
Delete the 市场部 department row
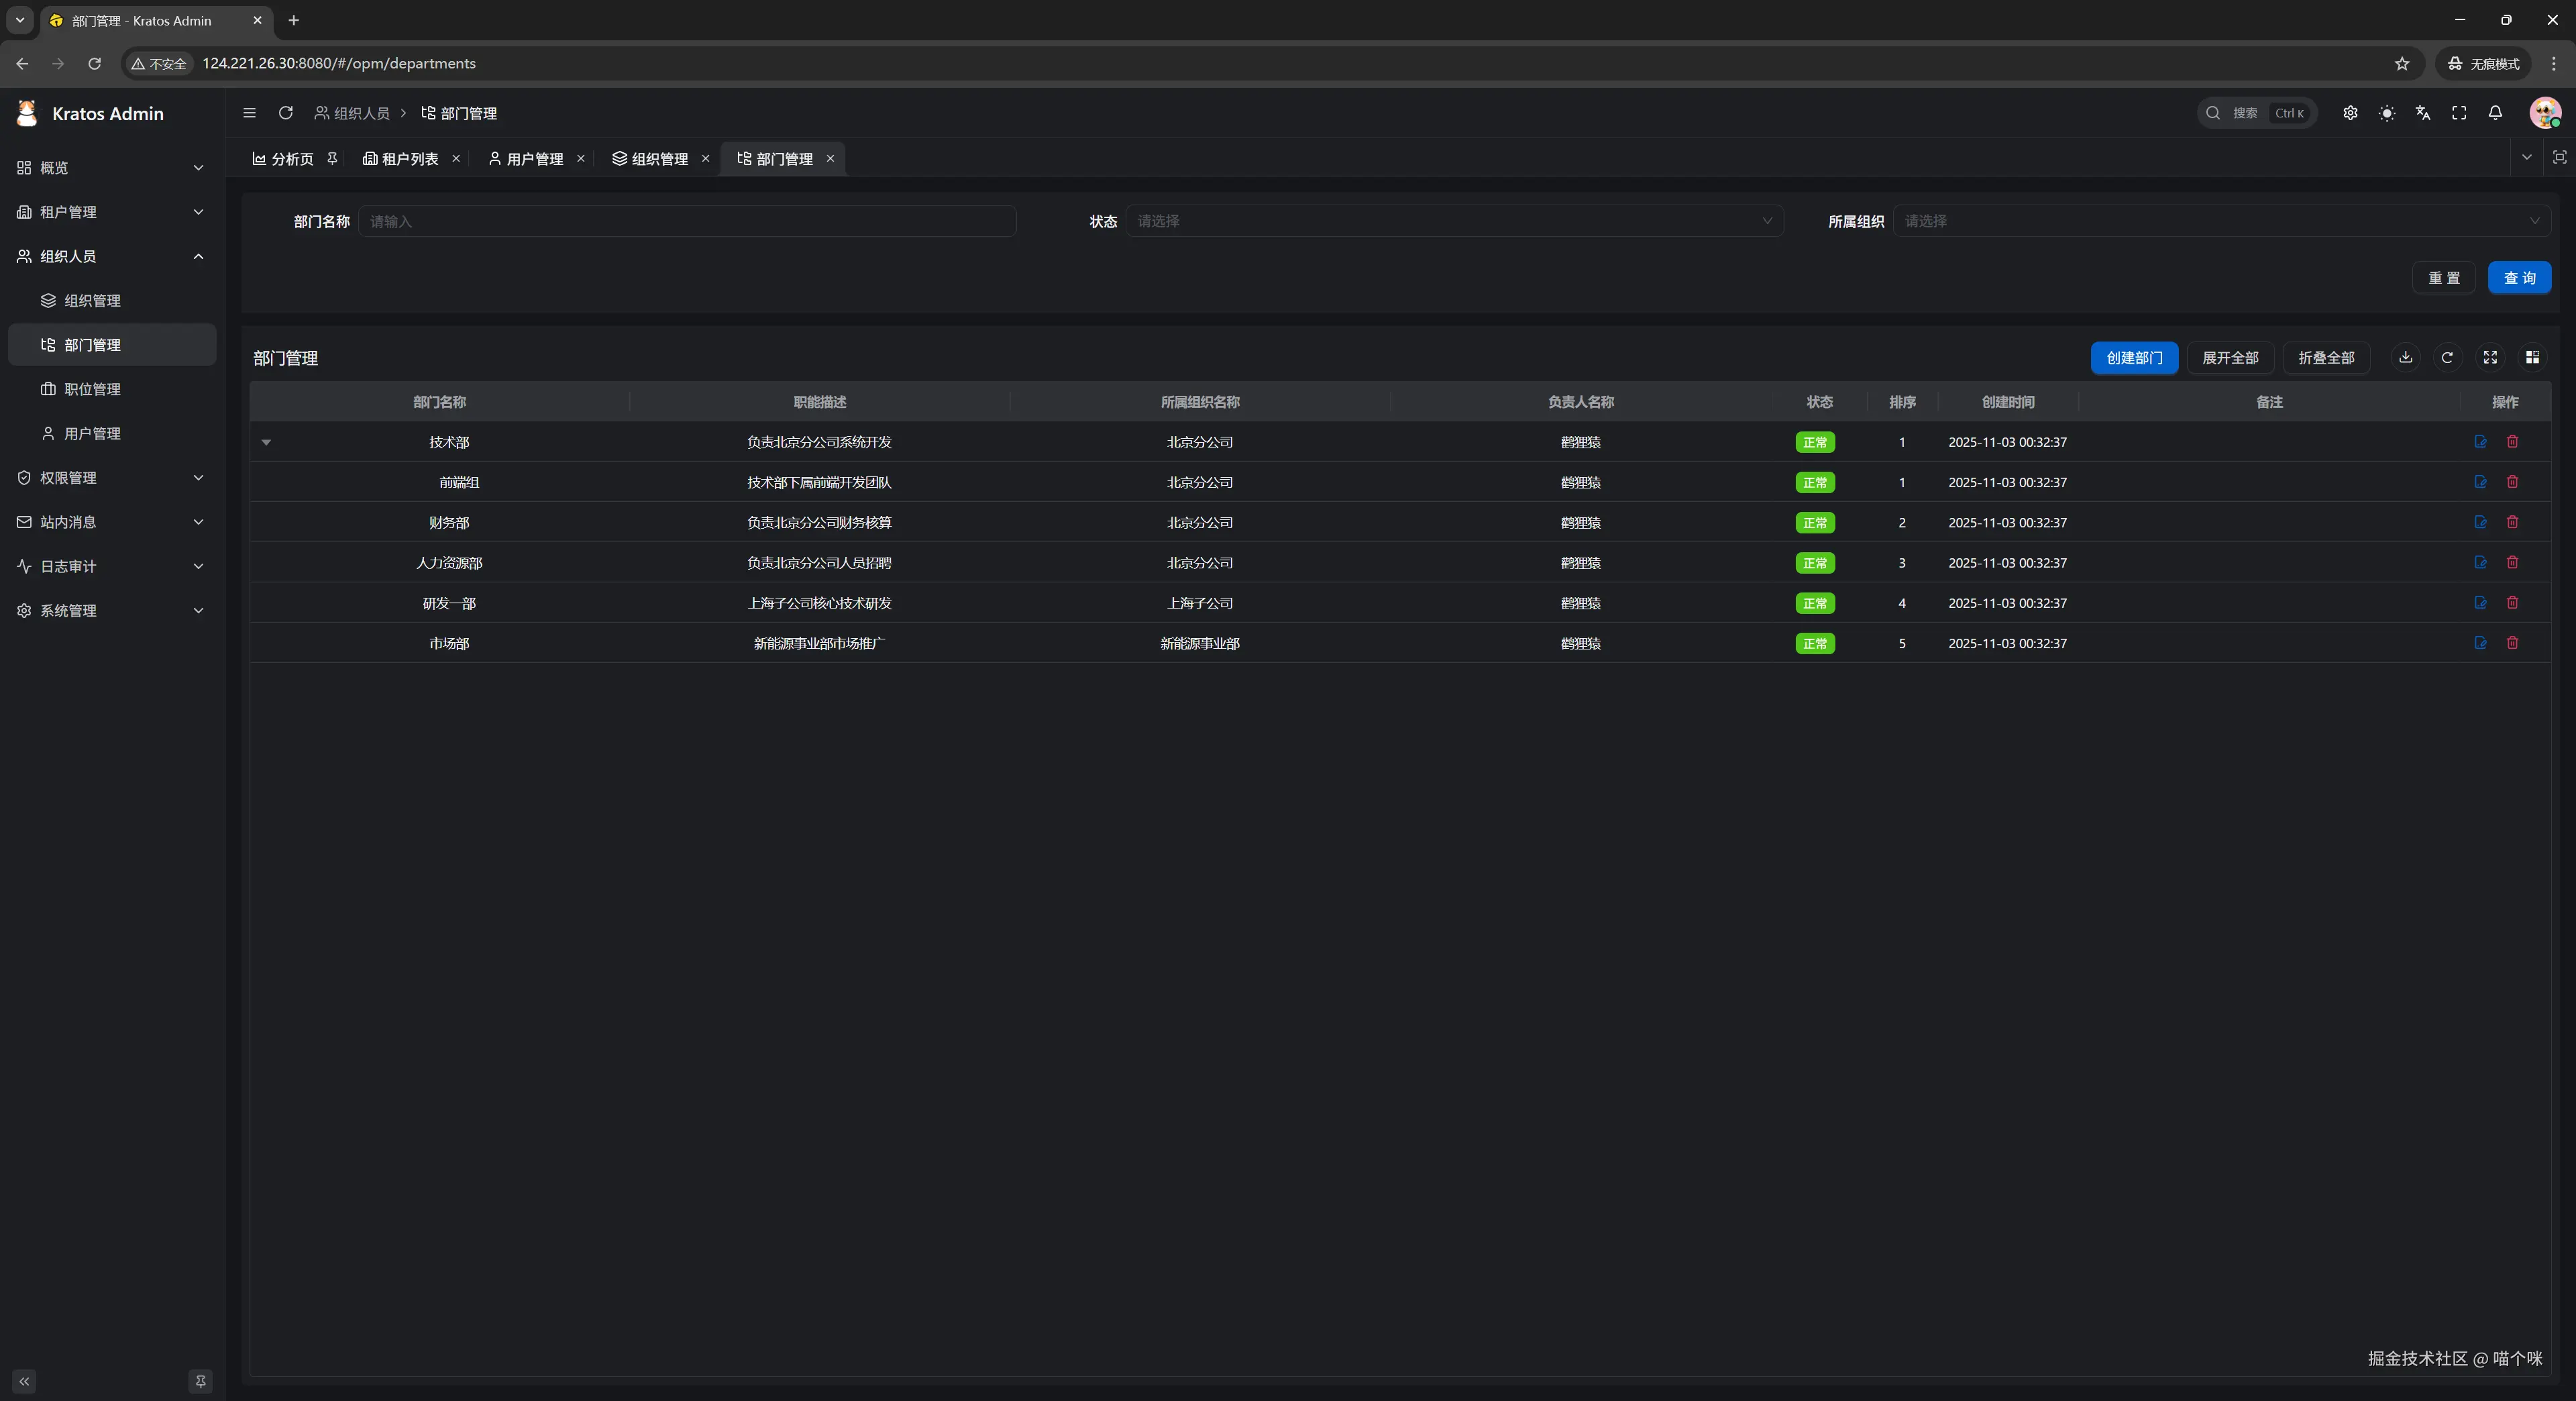pyautogui.click(x=2512, y=643)
